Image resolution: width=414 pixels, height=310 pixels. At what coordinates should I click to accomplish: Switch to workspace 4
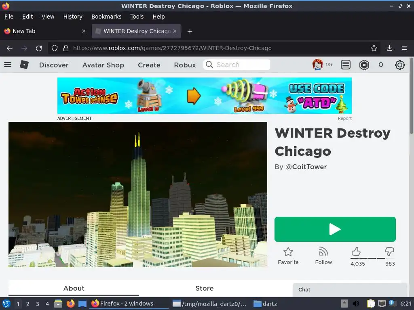click(x=47, y=304)
